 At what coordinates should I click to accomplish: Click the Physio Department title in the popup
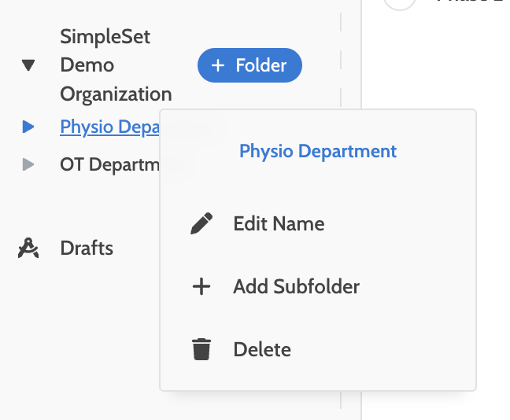(x=318, y=151)
